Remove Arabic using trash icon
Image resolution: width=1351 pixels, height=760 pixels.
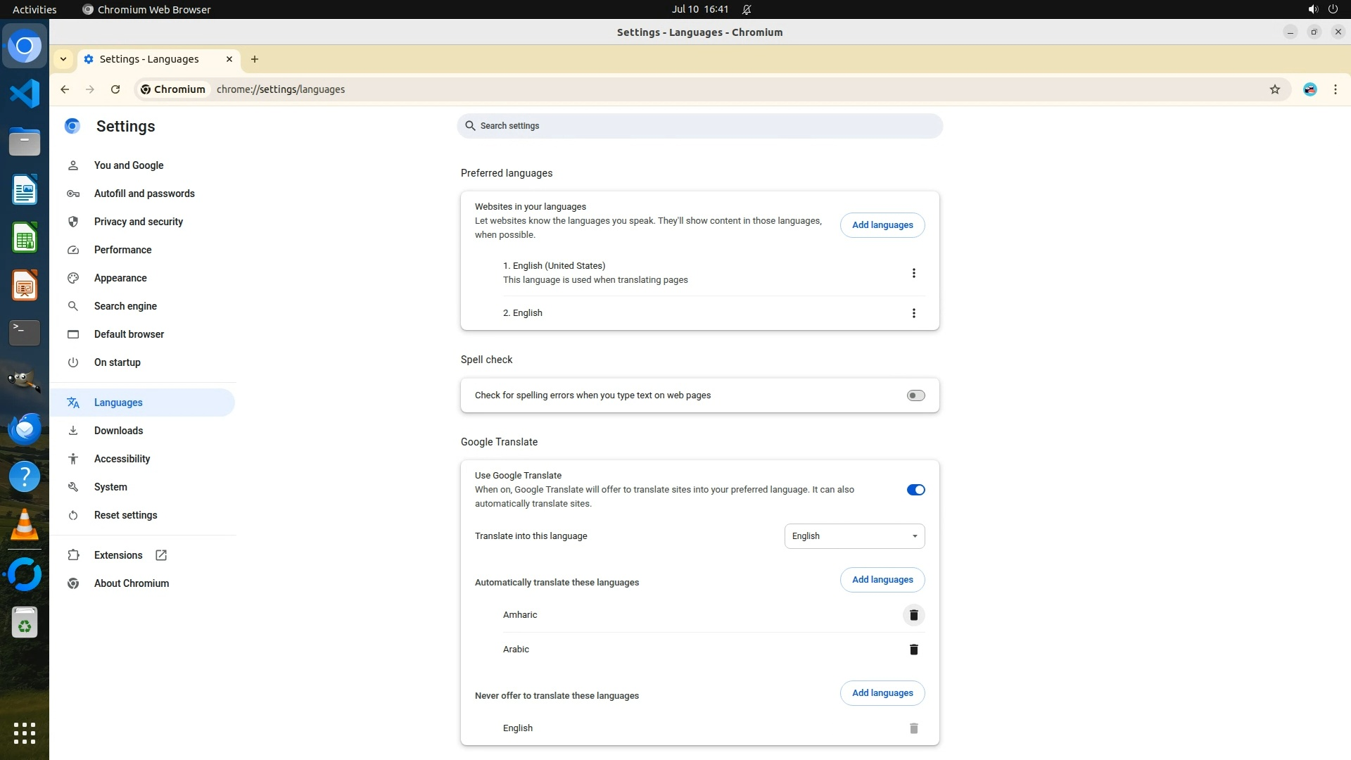coord(913,650)
